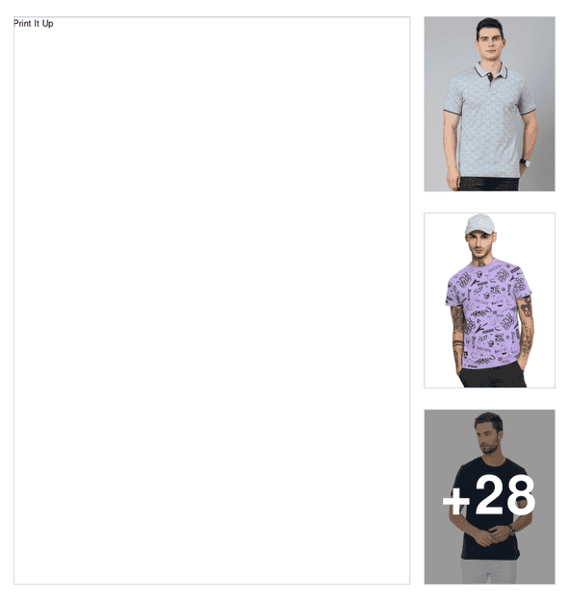Image resolution: width=569 pixels, height=601 pixels.
Task: Click the face of the polo shirt model
Action: click(490, 43)
